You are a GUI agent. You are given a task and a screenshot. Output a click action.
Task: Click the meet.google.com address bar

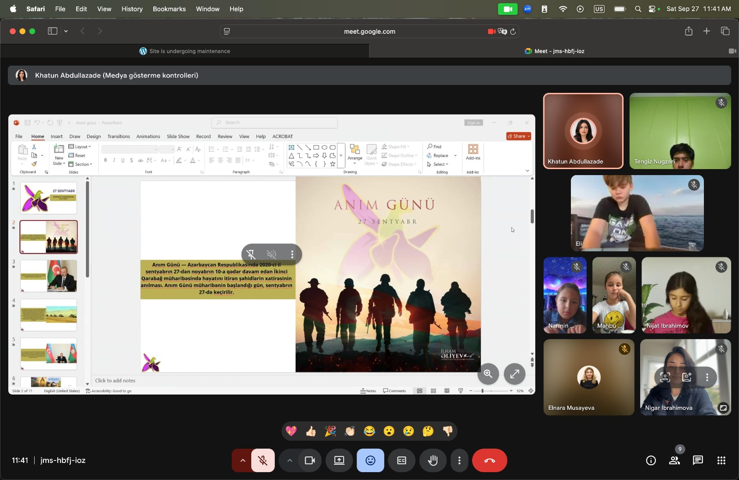tap(369, 31)
